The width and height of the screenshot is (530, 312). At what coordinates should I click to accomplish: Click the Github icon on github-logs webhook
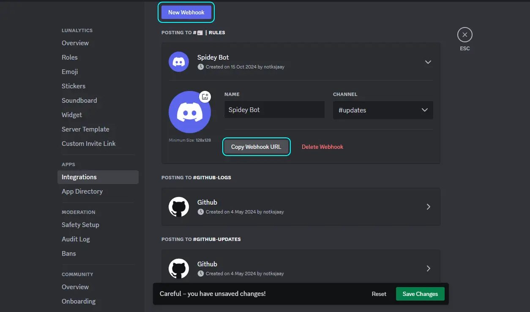click(179, 207)
